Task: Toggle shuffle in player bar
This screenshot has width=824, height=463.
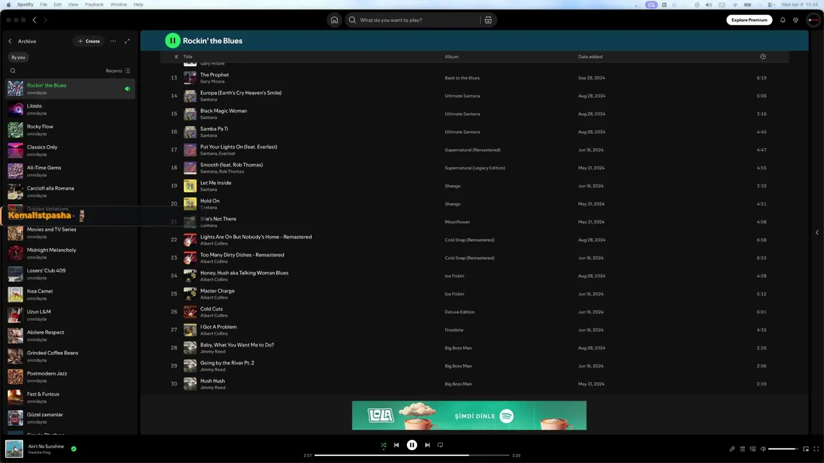Action: click(383, 445)
